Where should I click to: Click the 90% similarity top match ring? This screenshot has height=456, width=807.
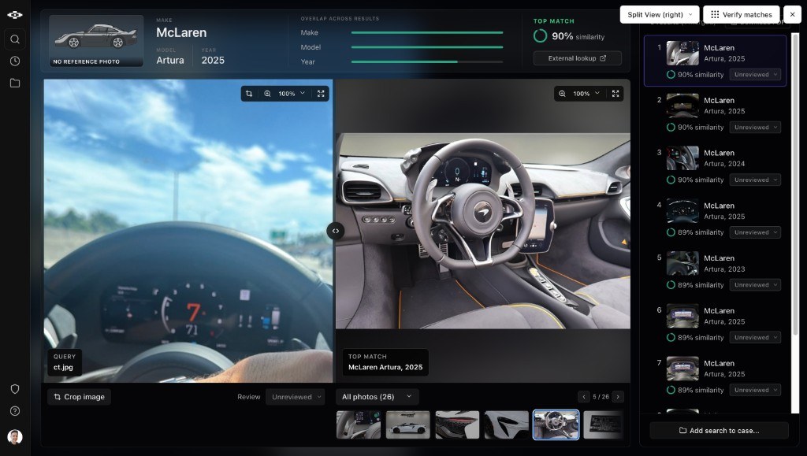tap(541, 36)
